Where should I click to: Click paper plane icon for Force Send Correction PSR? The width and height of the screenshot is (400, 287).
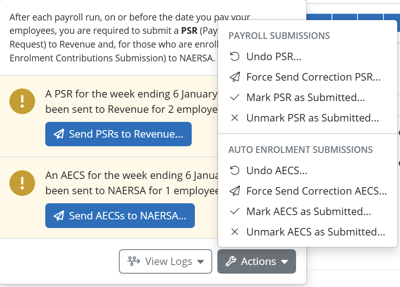[x=234, y=77]
